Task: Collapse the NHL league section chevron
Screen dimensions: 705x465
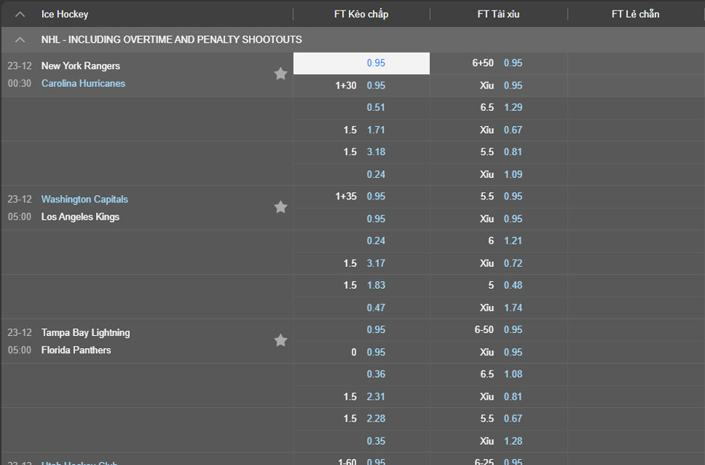Action: (20, 39)
